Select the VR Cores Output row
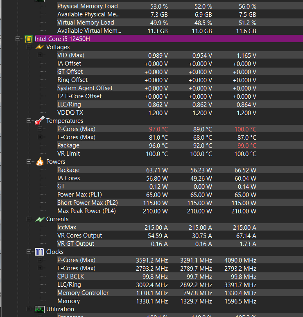The width and height of the screenshot is (303, 317). (x=180, y=235)
